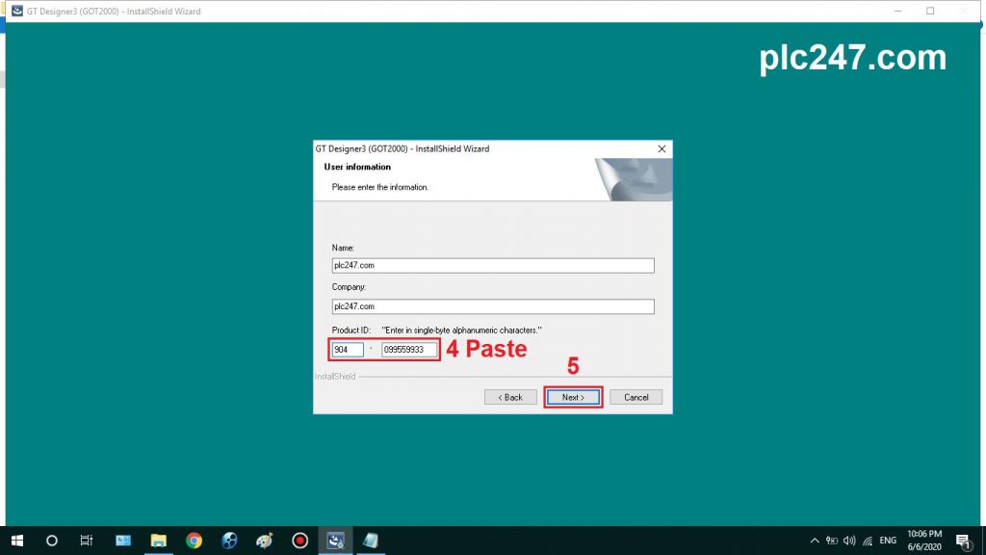
Task: Launch Google Chrome from the taskbar
Action: [194, 541]
